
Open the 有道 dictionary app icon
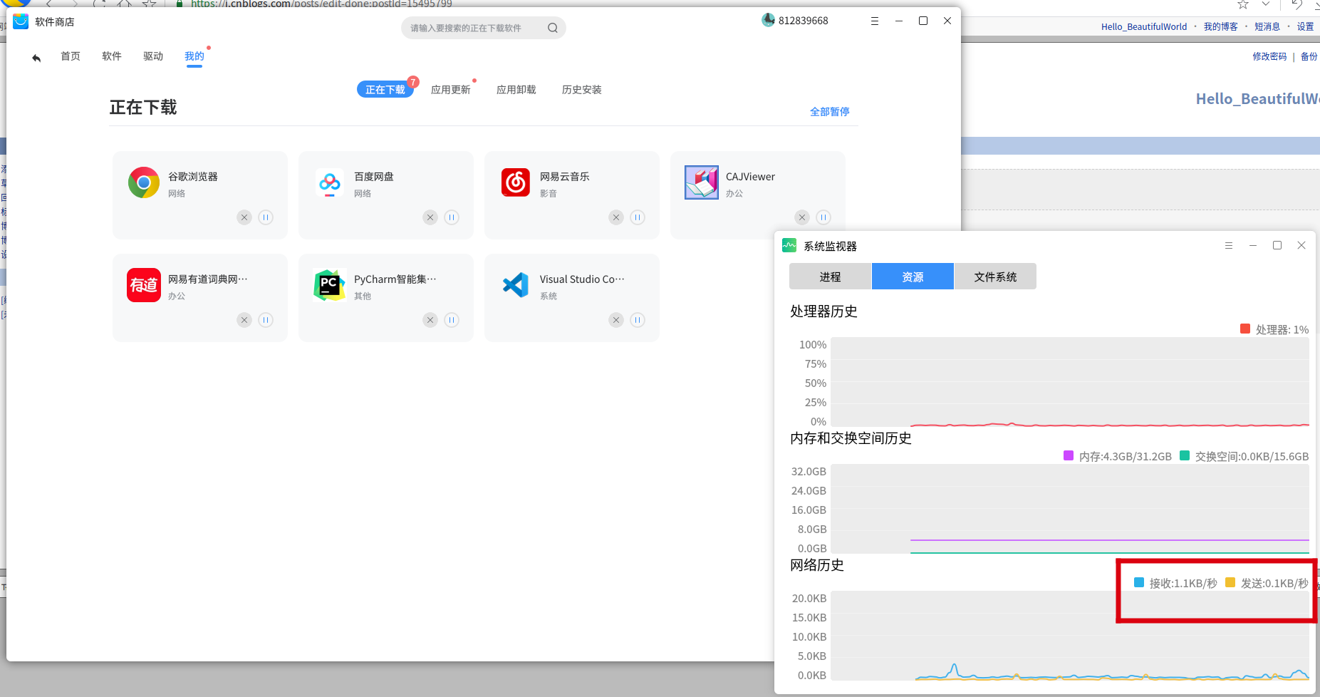(x=144, y=285)
